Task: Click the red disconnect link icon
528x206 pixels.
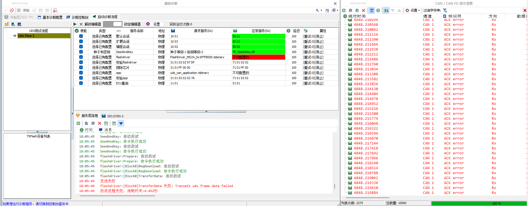Action: point(12,10)
